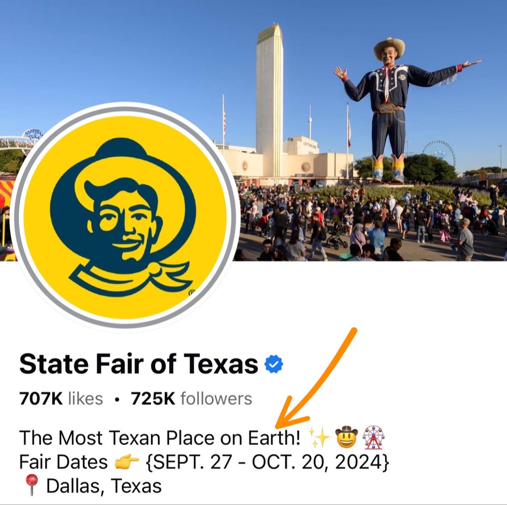This screenshot has width=507, height=505.
Task: Click the Ferris wheel emoji
Action: pyautogui.click(x=374, y=437)
